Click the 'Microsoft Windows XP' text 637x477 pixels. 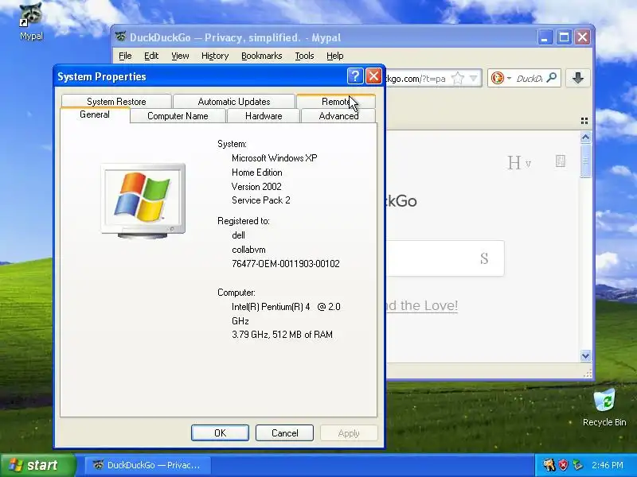274,157
